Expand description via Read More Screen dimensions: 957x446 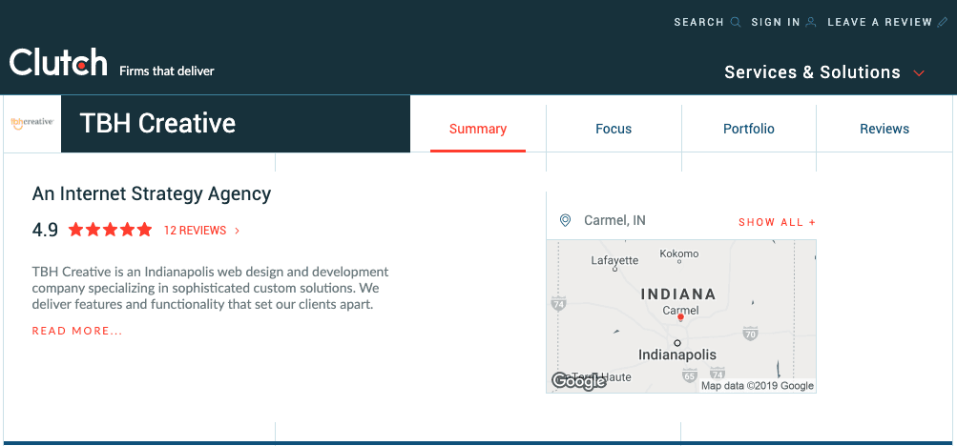[77, 332]
